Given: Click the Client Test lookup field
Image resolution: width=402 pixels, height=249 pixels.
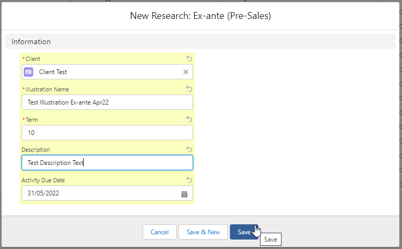Looking at the screenshot, I should pos(105,72).
